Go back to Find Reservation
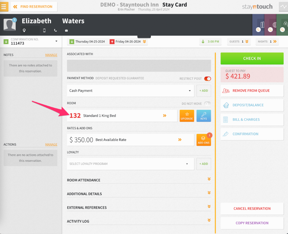The image size is (288, 234). point(34,7)
